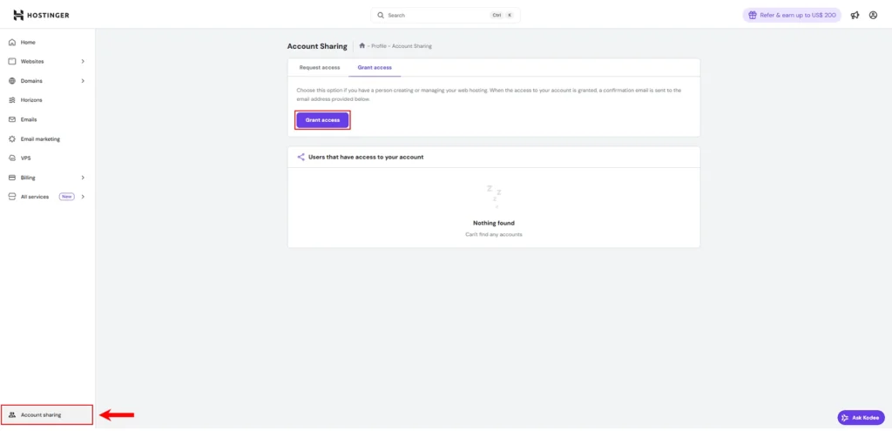Image resolution: width=892 pixels, height=431 pixels.
Task: Click Refer & earn up to US$ 200
Action: 792,16
